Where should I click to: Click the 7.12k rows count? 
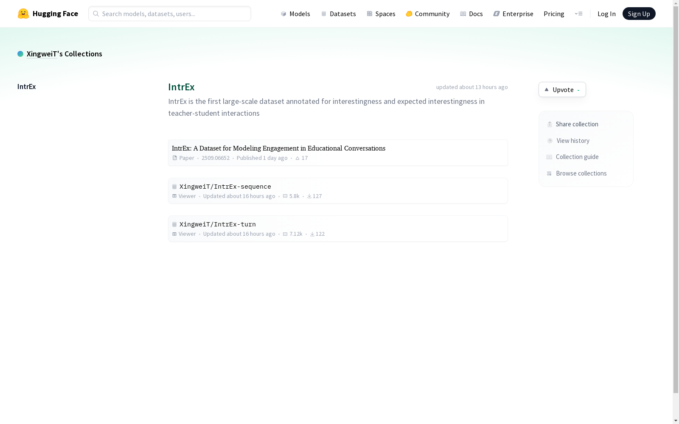[x=296, y=234]
